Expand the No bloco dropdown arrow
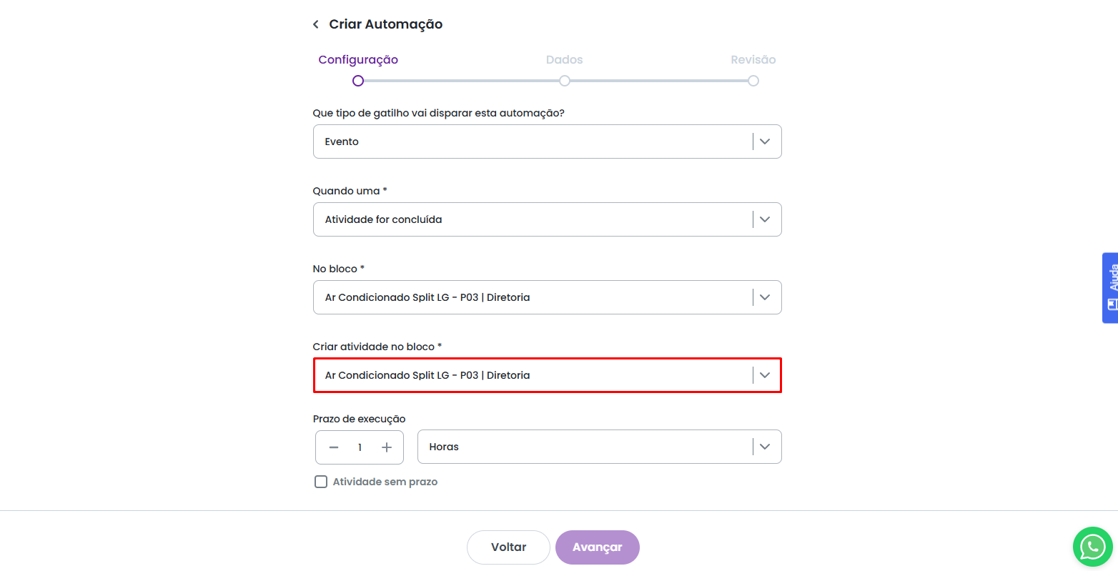1118x571 pixels. pyautogui.click(x=765, y=297)
